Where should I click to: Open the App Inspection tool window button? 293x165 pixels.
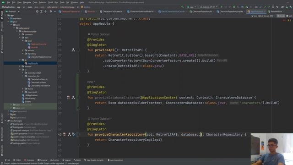pos(115,160)
